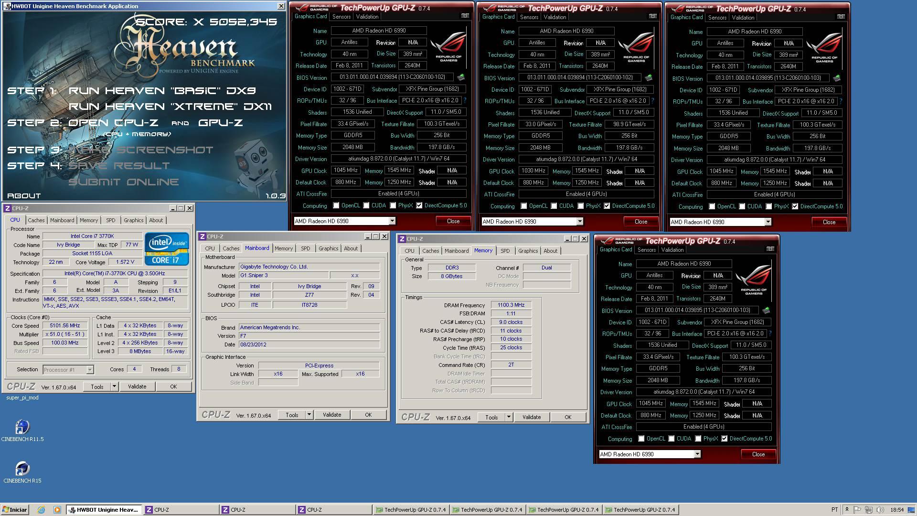Screen dimensions: 917x516
Task: Click Intel Core i7 logo in CPU-Z
Action: (167, 248)
